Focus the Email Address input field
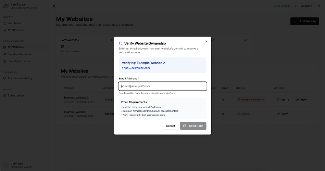The width and height of the screenshot is (325, 171). (x=162, y=86)
